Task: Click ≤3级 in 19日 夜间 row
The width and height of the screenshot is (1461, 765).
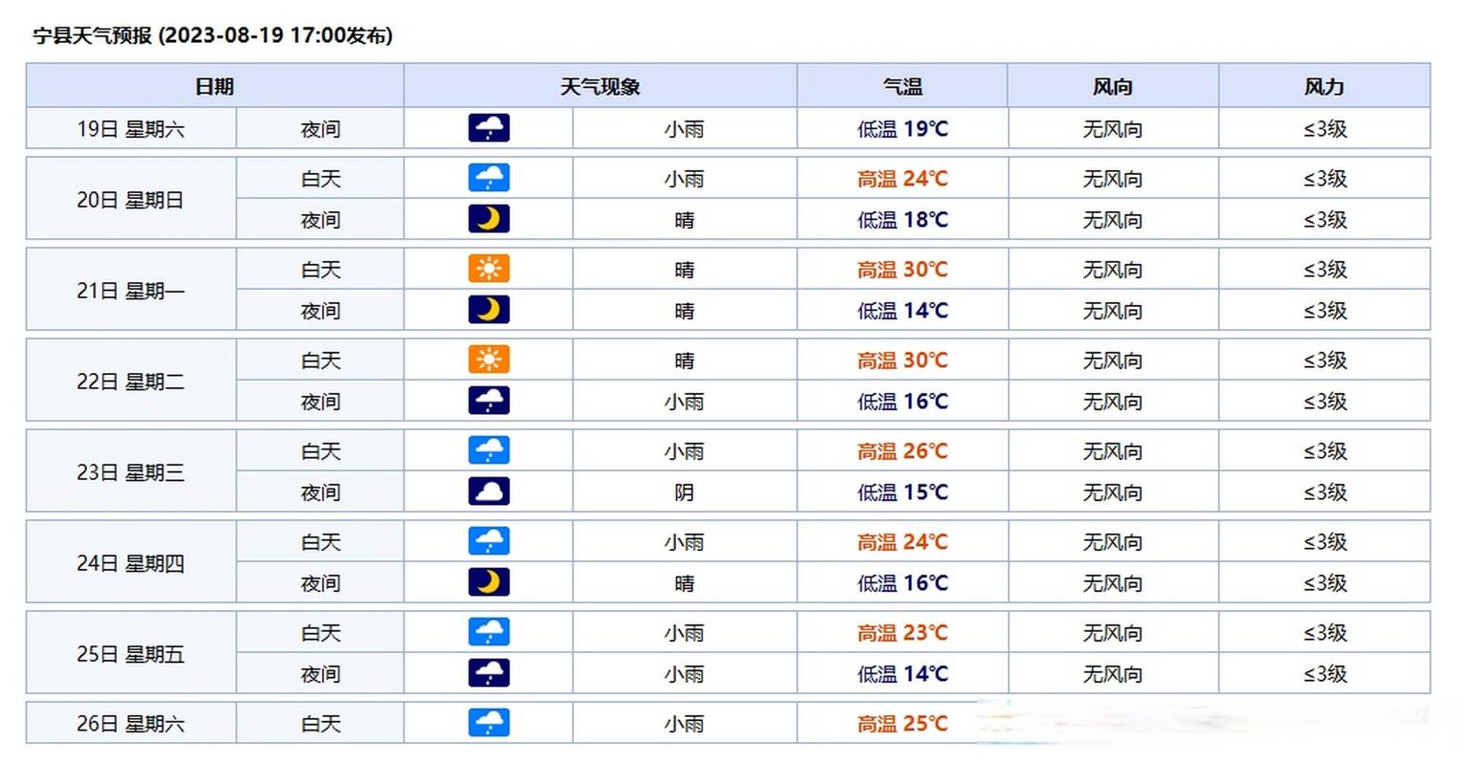Action: coord(1325,129)
